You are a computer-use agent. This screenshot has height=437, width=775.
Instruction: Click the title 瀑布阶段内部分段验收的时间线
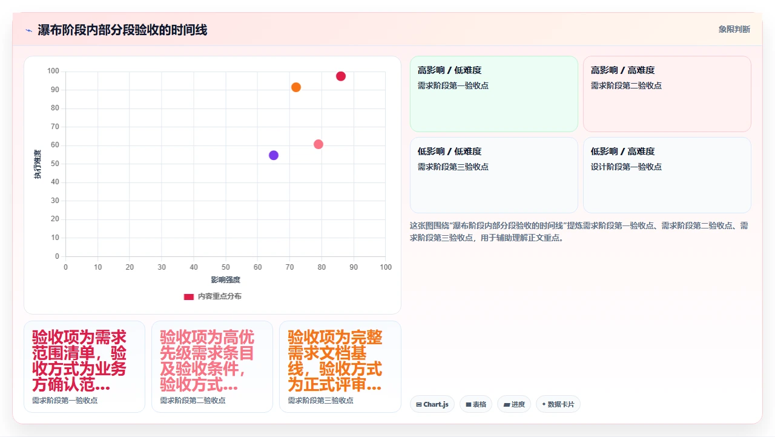[x=122, y=30]
